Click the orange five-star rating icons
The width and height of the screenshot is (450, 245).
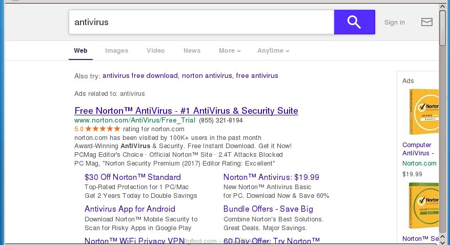103,129
